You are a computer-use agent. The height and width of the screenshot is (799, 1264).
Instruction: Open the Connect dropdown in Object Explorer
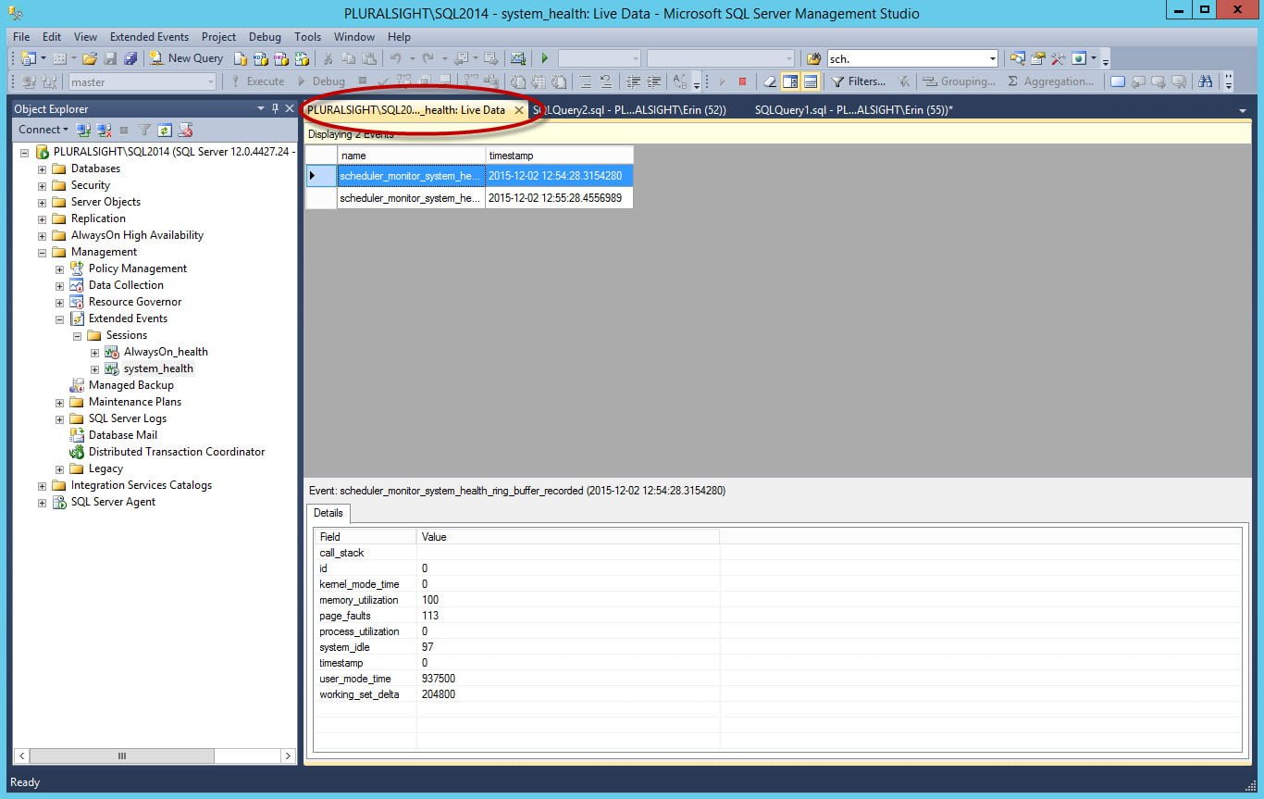point(43,130)
